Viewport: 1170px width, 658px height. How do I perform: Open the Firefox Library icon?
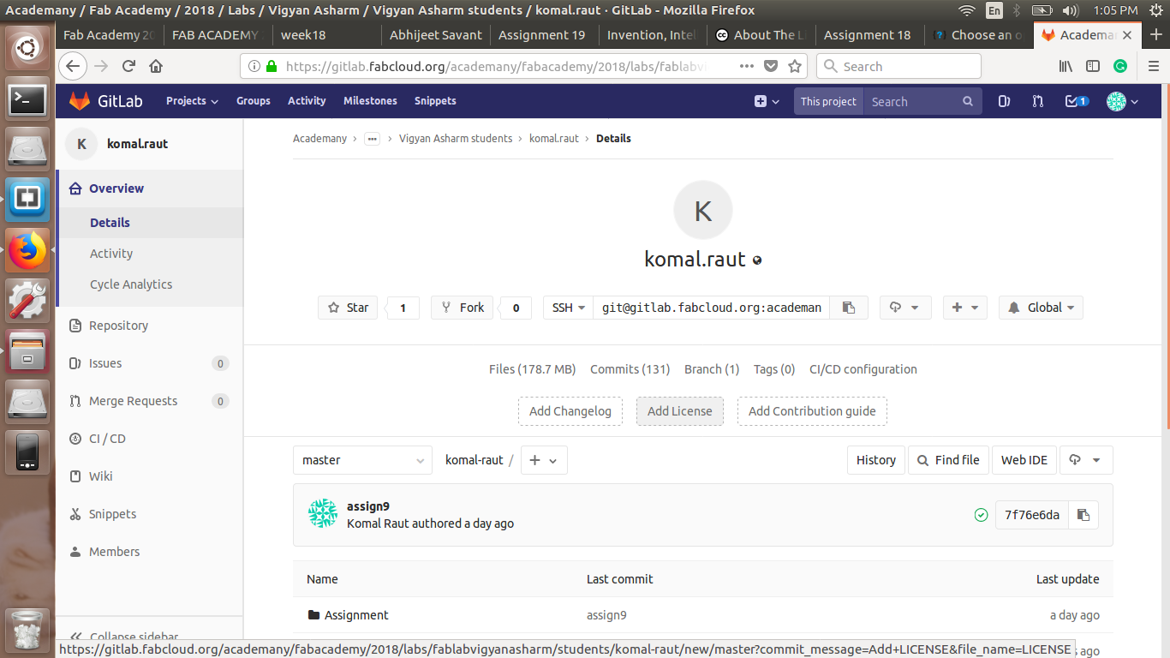(x=1066, y=66)
